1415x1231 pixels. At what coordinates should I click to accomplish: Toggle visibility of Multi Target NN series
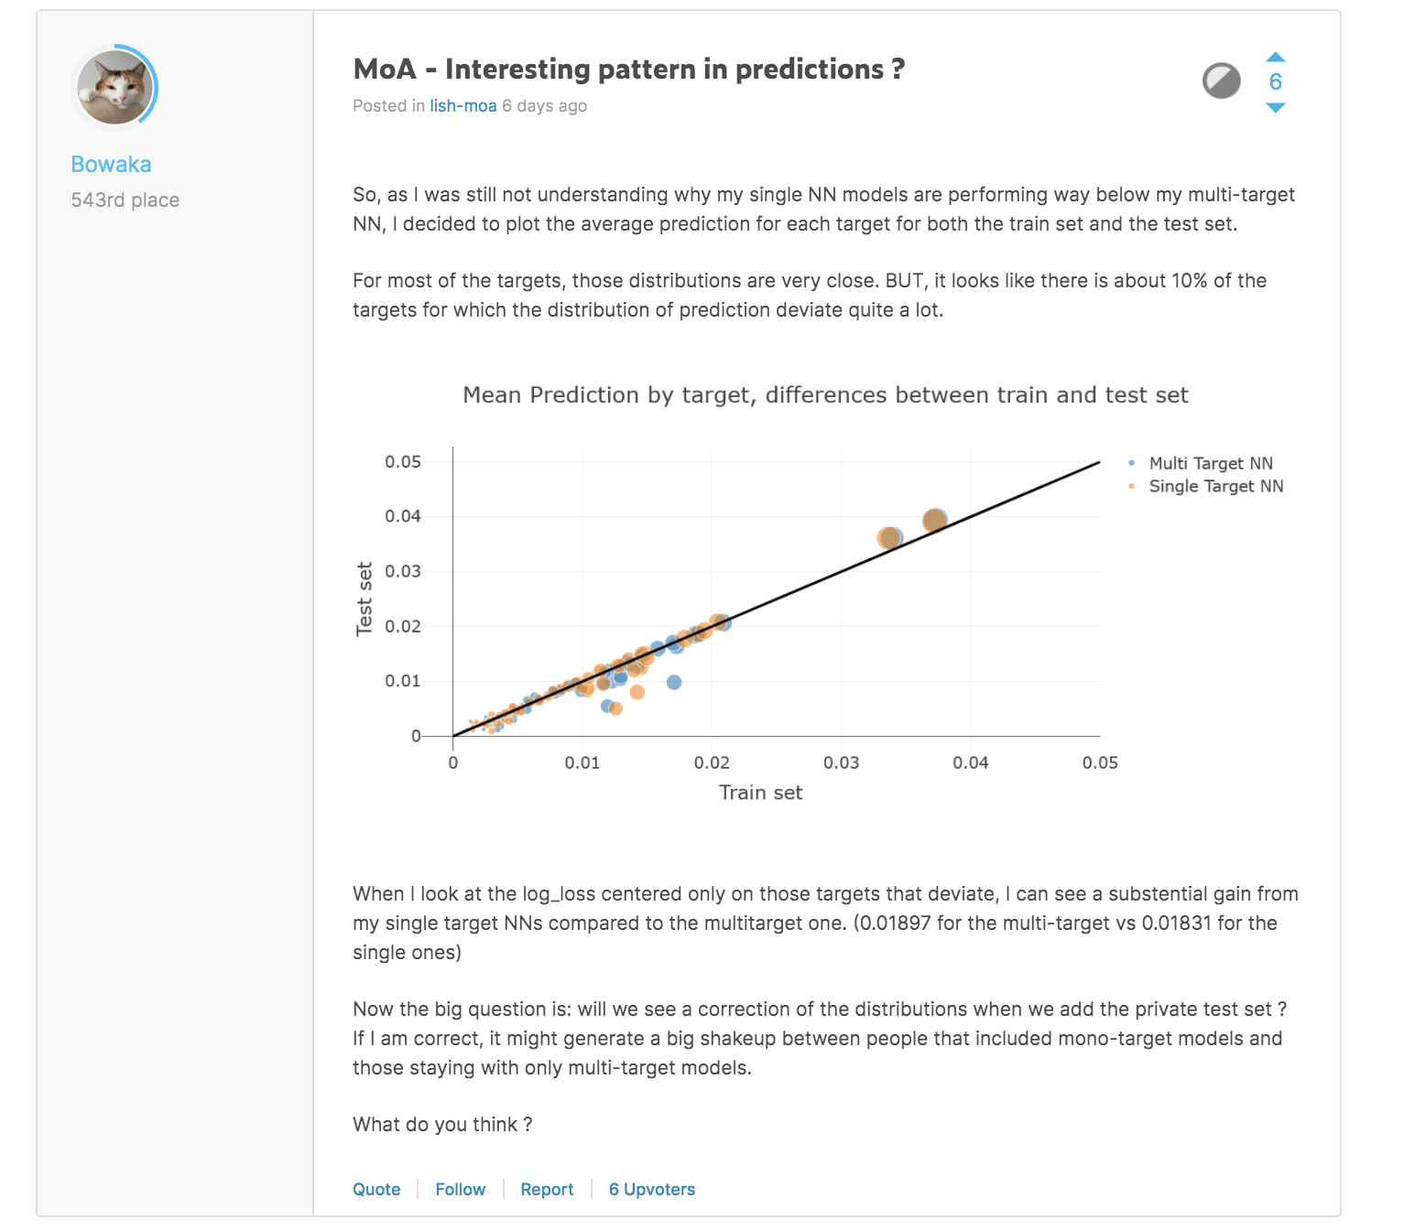click(x=1213, y=464)
